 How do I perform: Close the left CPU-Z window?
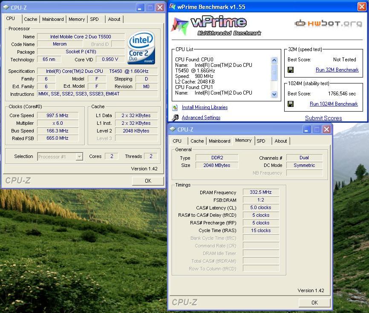[160, 8]
